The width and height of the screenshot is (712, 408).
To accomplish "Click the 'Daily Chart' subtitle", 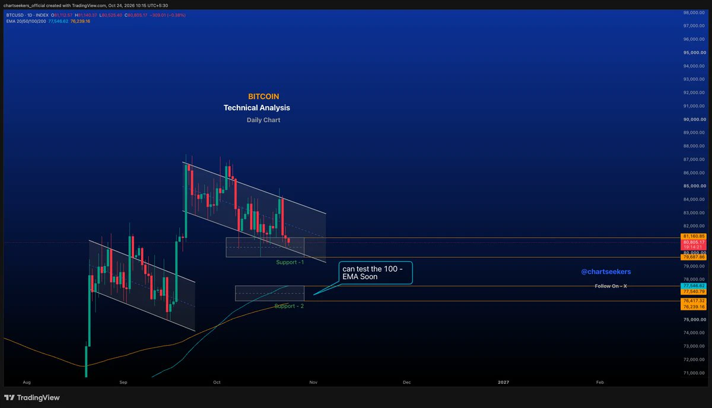I will [263, 120].
